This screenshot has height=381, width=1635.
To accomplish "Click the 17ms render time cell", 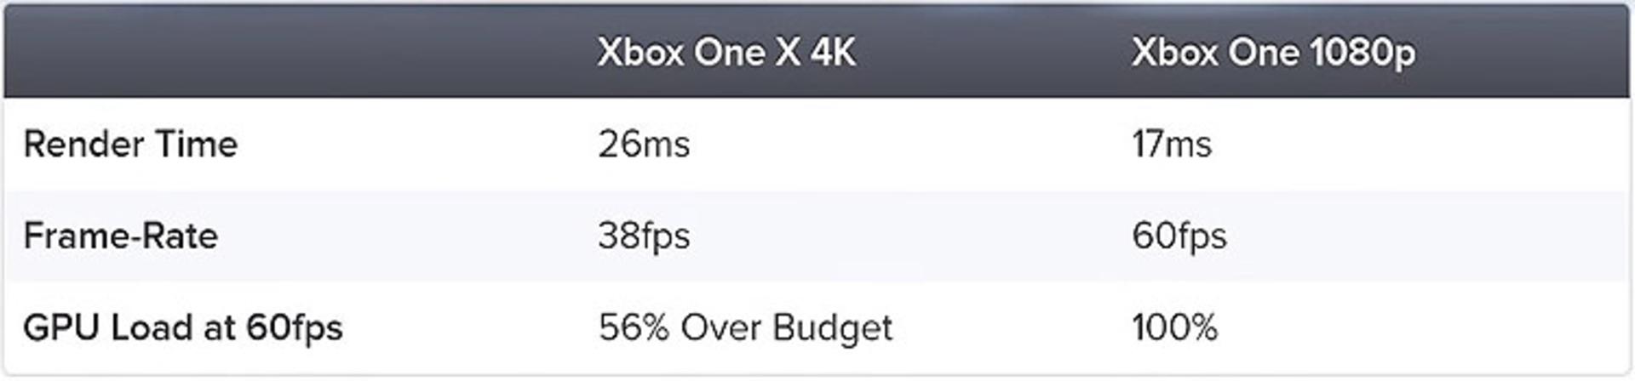I will click(1171, 144).
